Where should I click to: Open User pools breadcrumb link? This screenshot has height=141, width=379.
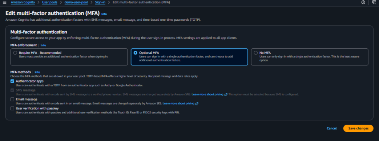(49, 2)
